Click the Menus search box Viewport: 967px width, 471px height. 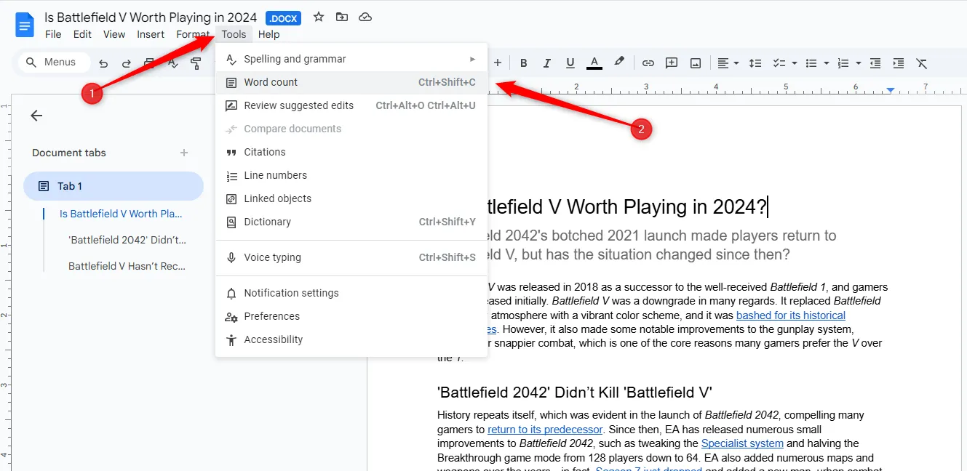(54, 63)
